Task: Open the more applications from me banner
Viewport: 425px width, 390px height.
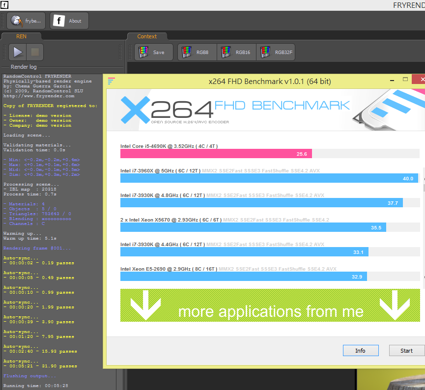Action: tap(270, 305)
